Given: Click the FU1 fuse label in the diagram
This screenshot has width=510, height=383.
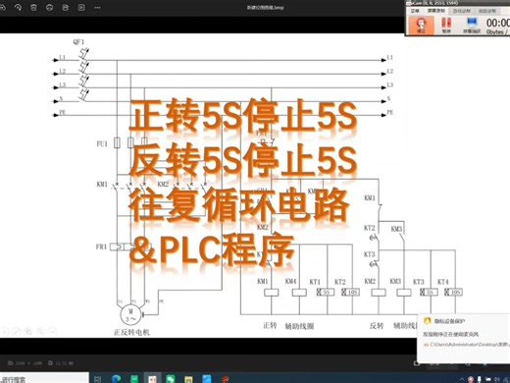Looking at the screenshot, I should coord(102,144).
